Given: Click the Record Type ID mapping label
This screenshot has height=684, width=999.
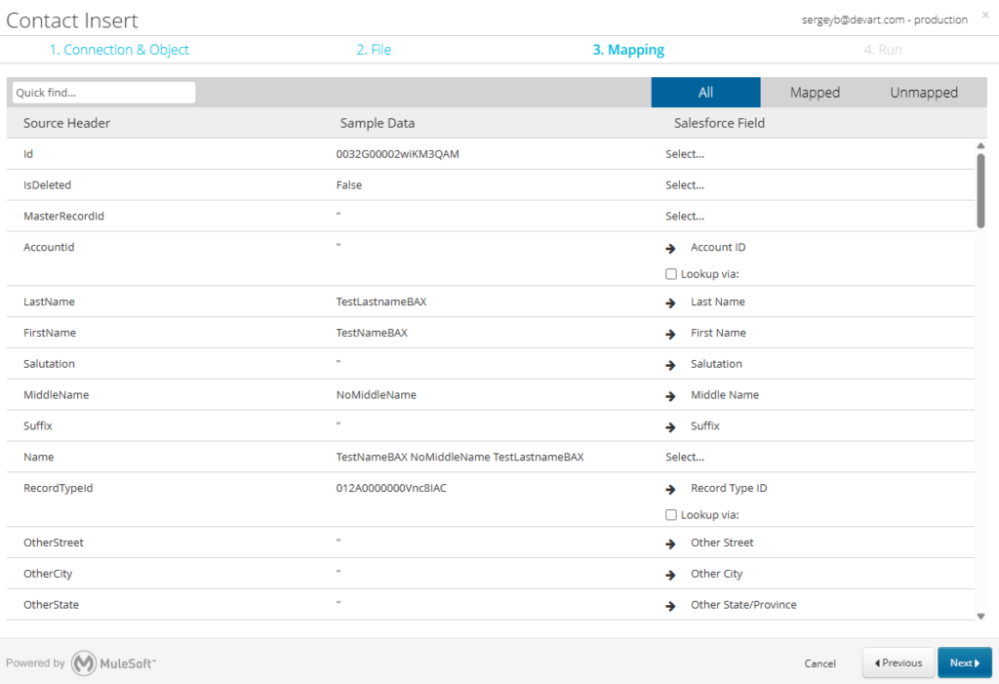Looking at the screenshot, I should click(729, 488).
